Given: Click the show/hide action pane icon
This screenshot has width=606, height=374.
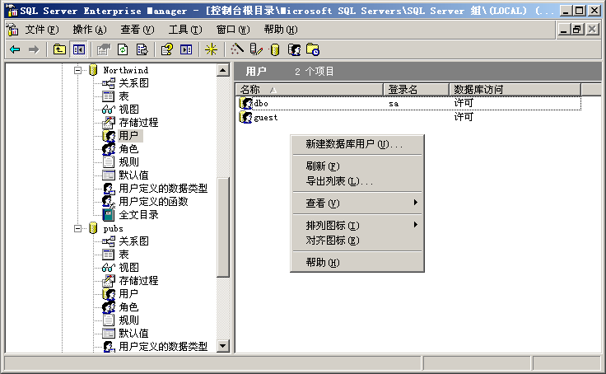Looking at the screenshot, I should [x=186, y=49].
